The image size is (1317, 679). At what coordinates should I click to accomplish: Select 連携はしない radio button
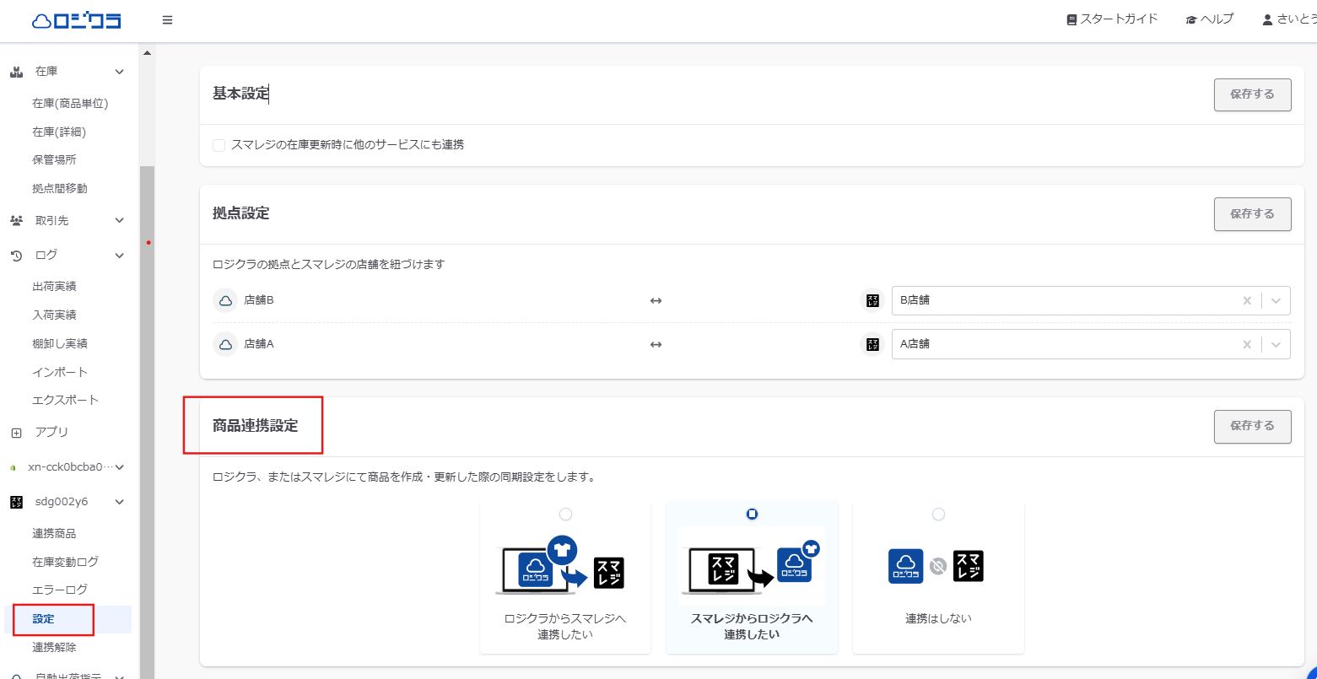pyautogui.click(x=938, y=515)
